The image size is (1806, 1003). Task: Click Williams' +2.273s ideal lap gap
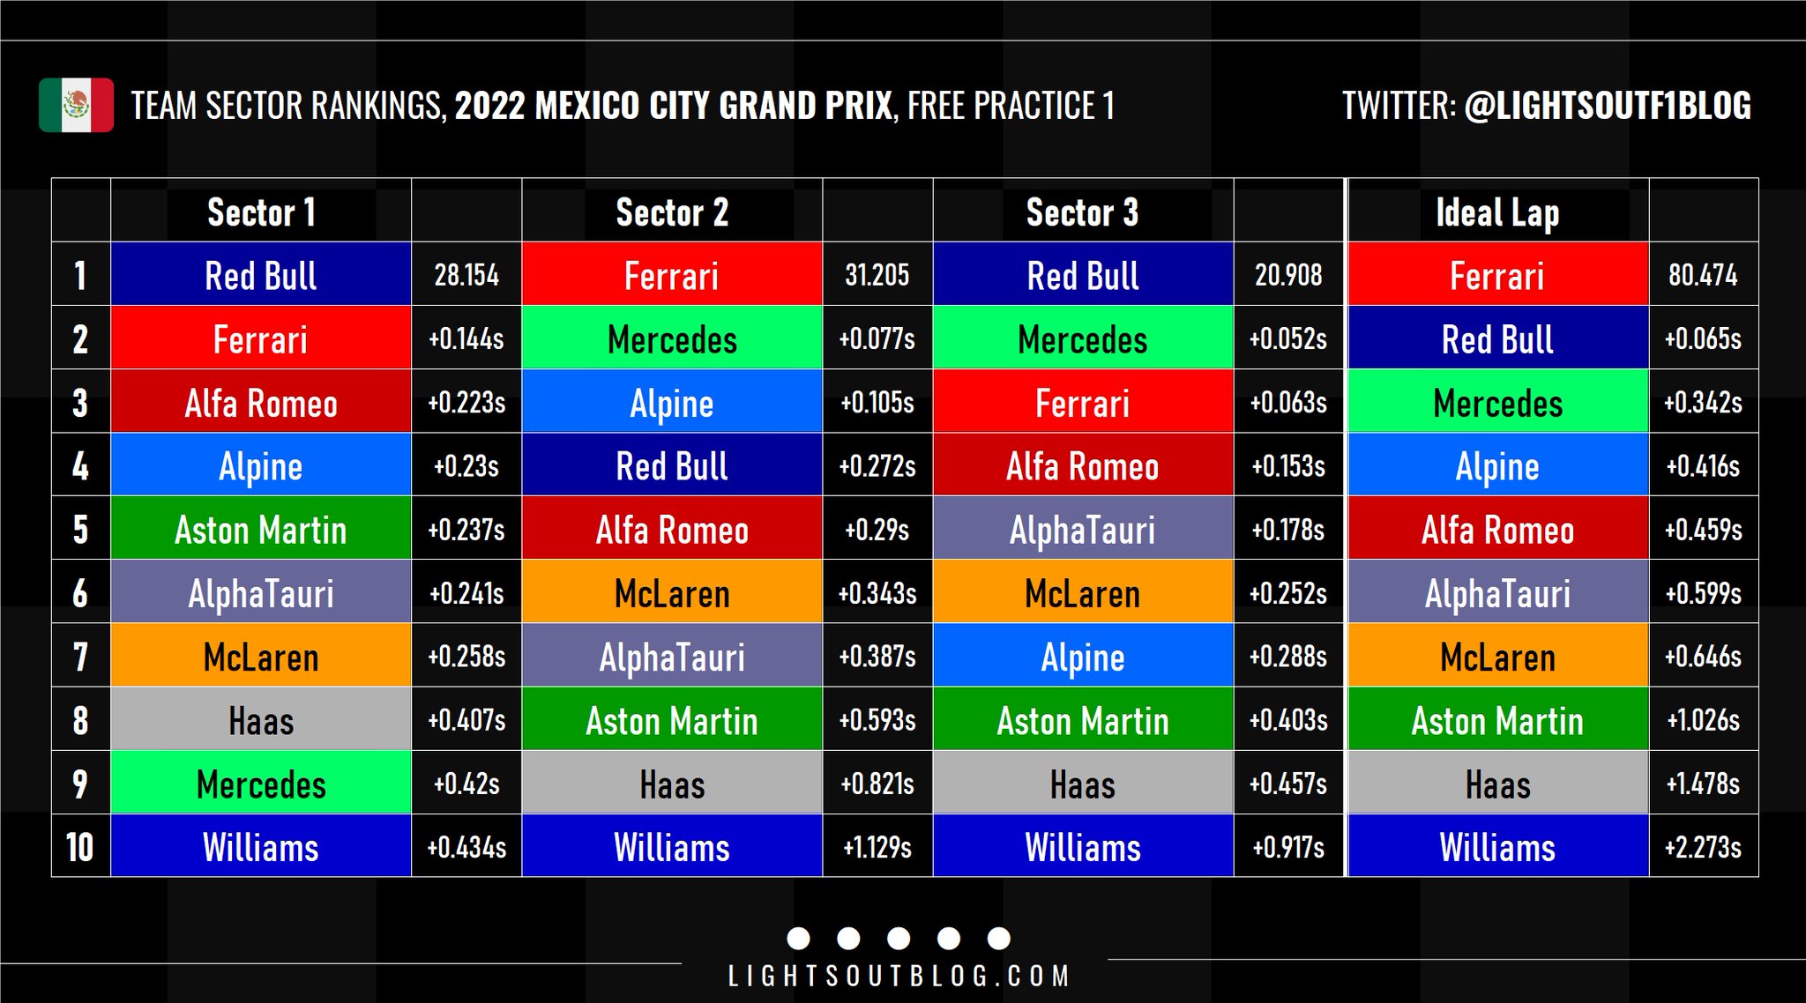click(1703, 847)
